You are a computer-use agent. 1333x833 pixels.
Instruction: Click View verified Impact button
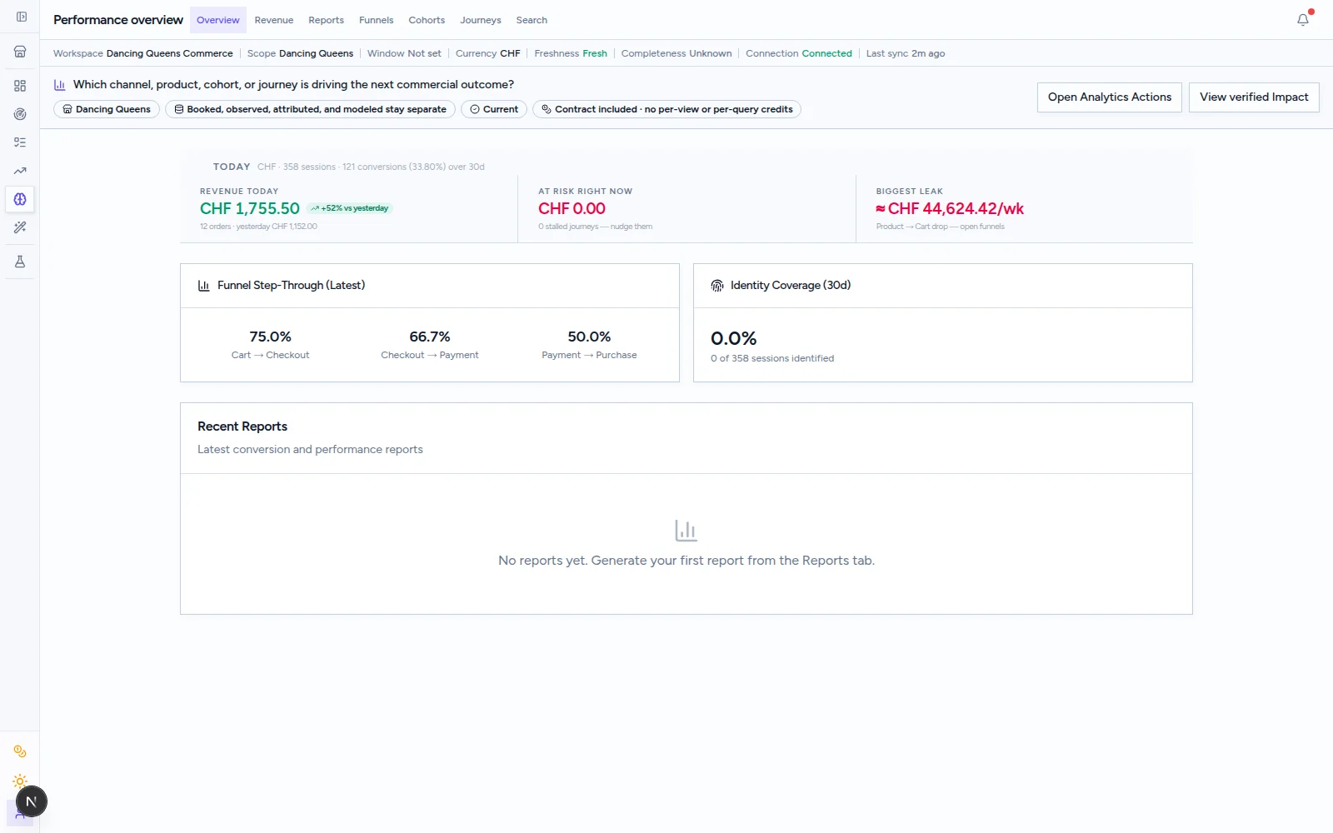[x=1254, y=97]
